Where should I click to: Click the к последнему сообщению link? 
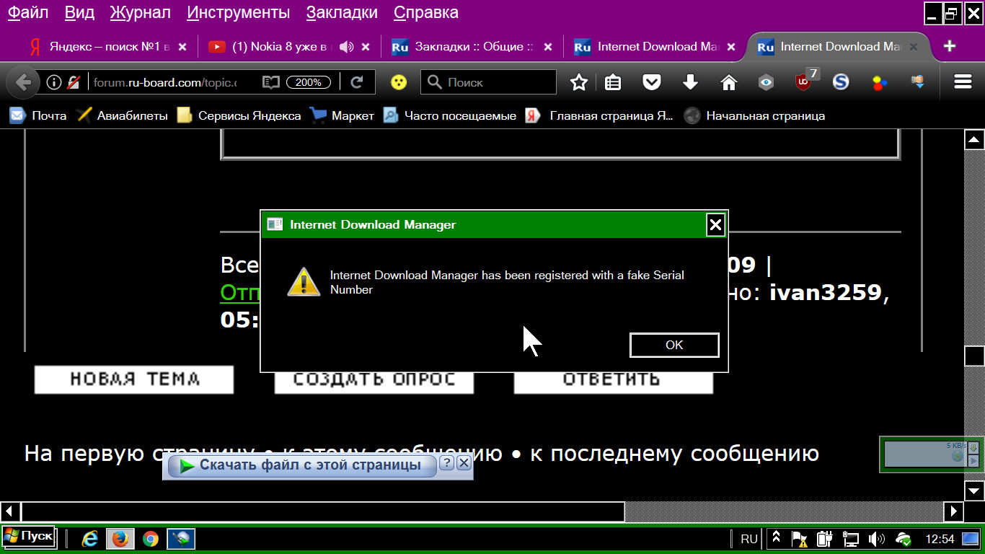click(x=675, y=454)
